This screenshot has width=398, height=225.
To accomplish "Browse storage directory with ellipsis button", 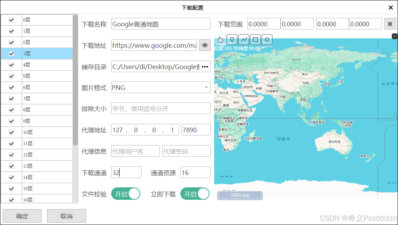I will (x=204, y=67).
